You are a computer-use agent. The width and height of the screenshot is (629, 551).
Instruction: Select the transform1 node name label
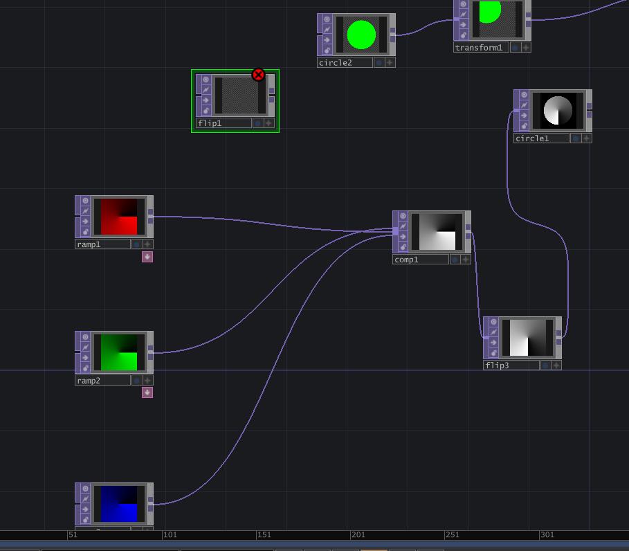pos(482,47)
